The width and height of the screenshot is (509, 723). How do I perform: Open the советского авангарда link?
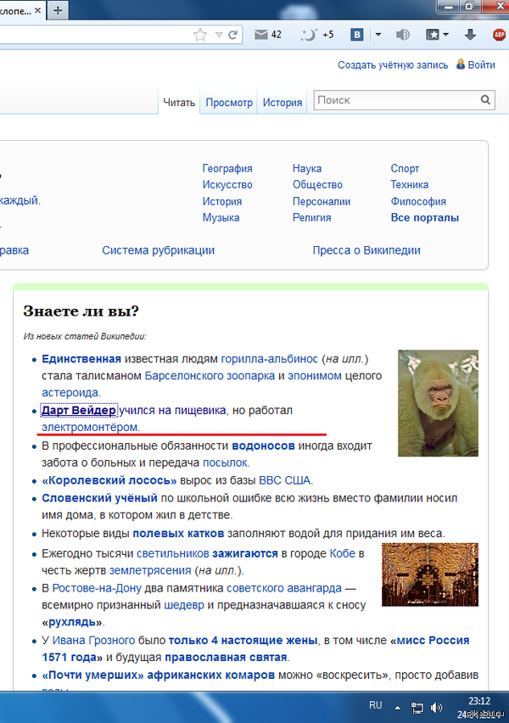coord(284,588)
